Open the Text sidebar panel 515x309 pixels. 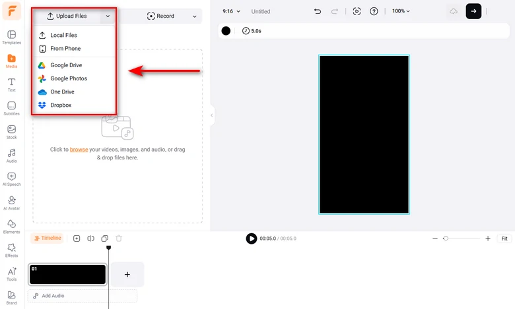click(11, 84)
